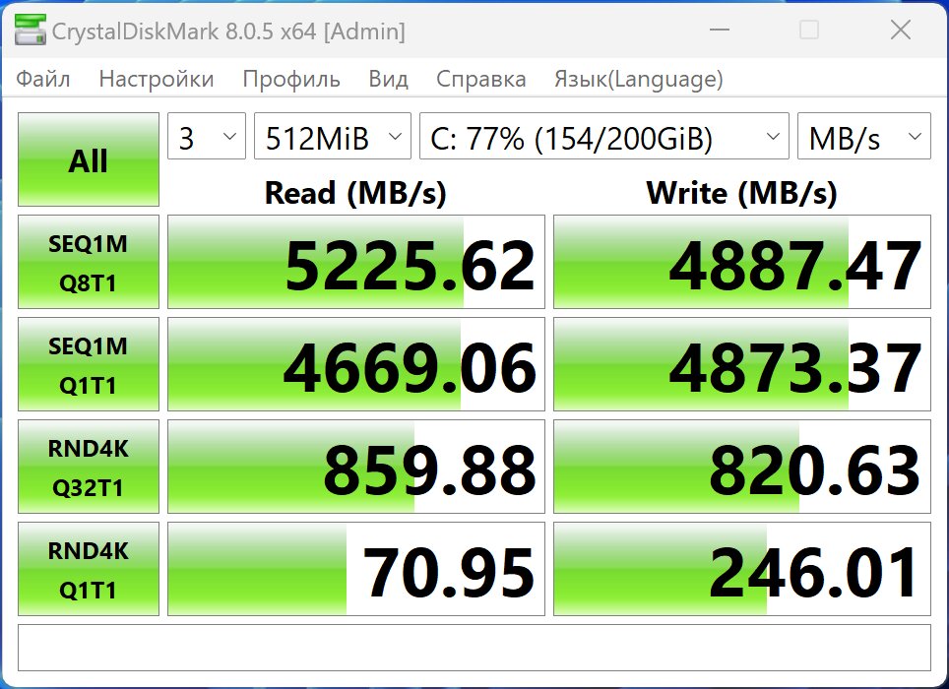Open the 512MiB test size dropdown

click(333, 136)
